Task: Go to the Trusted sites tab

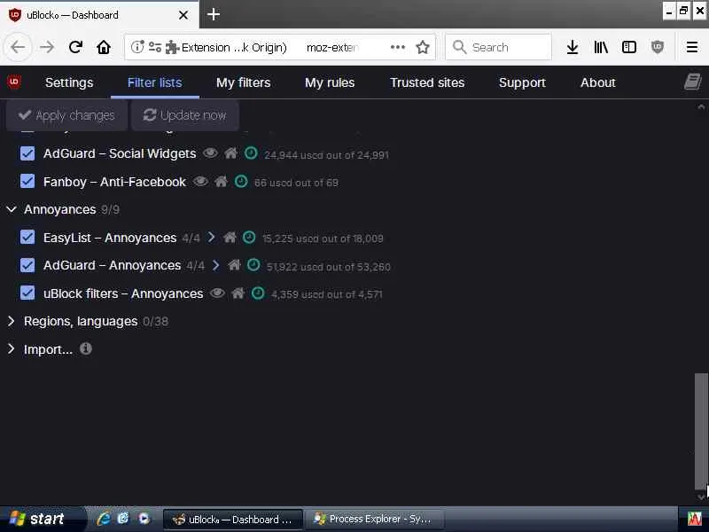Action: 427,82
